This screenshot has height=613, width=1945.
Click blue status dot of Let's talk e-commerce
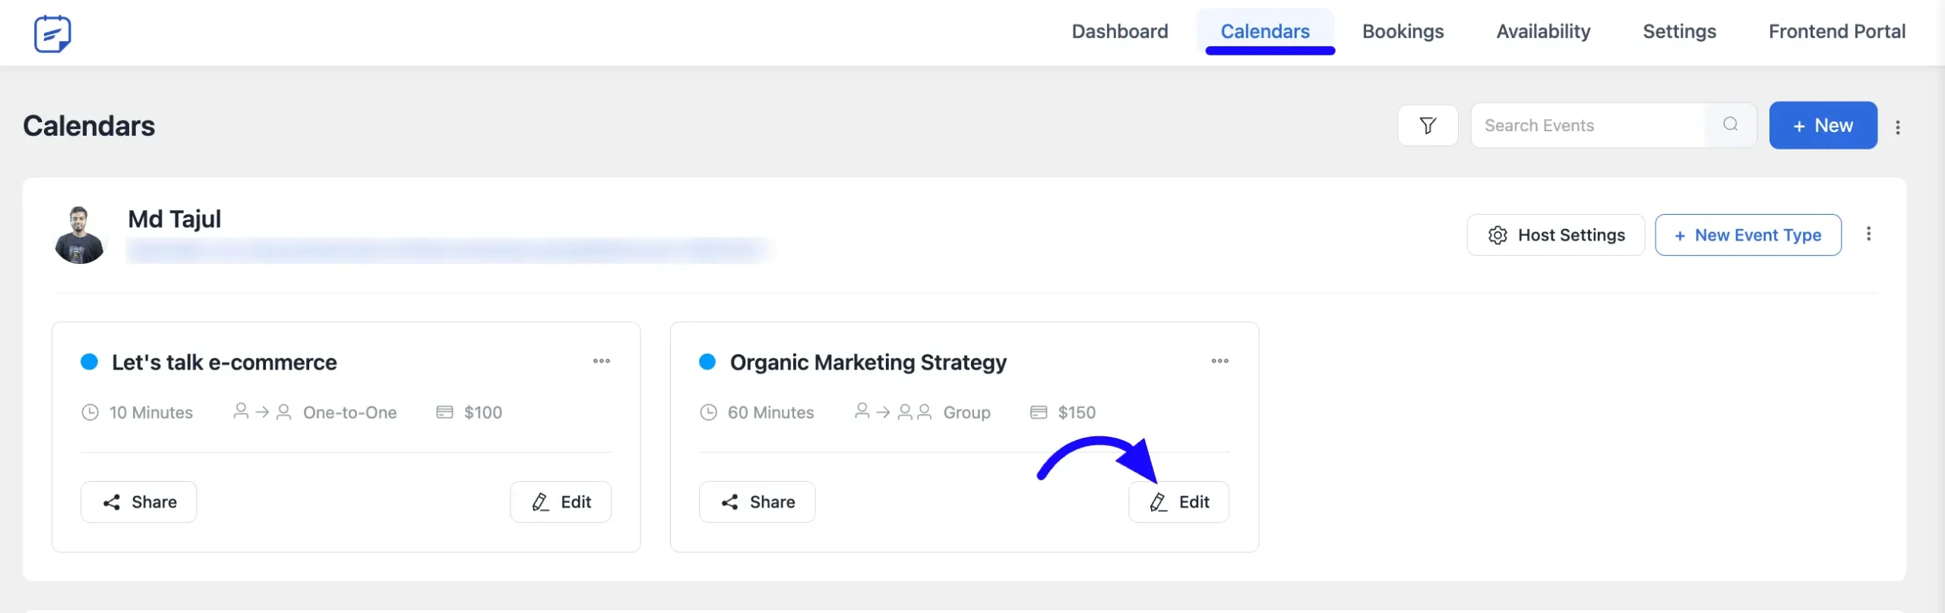(x=90, y=362)
